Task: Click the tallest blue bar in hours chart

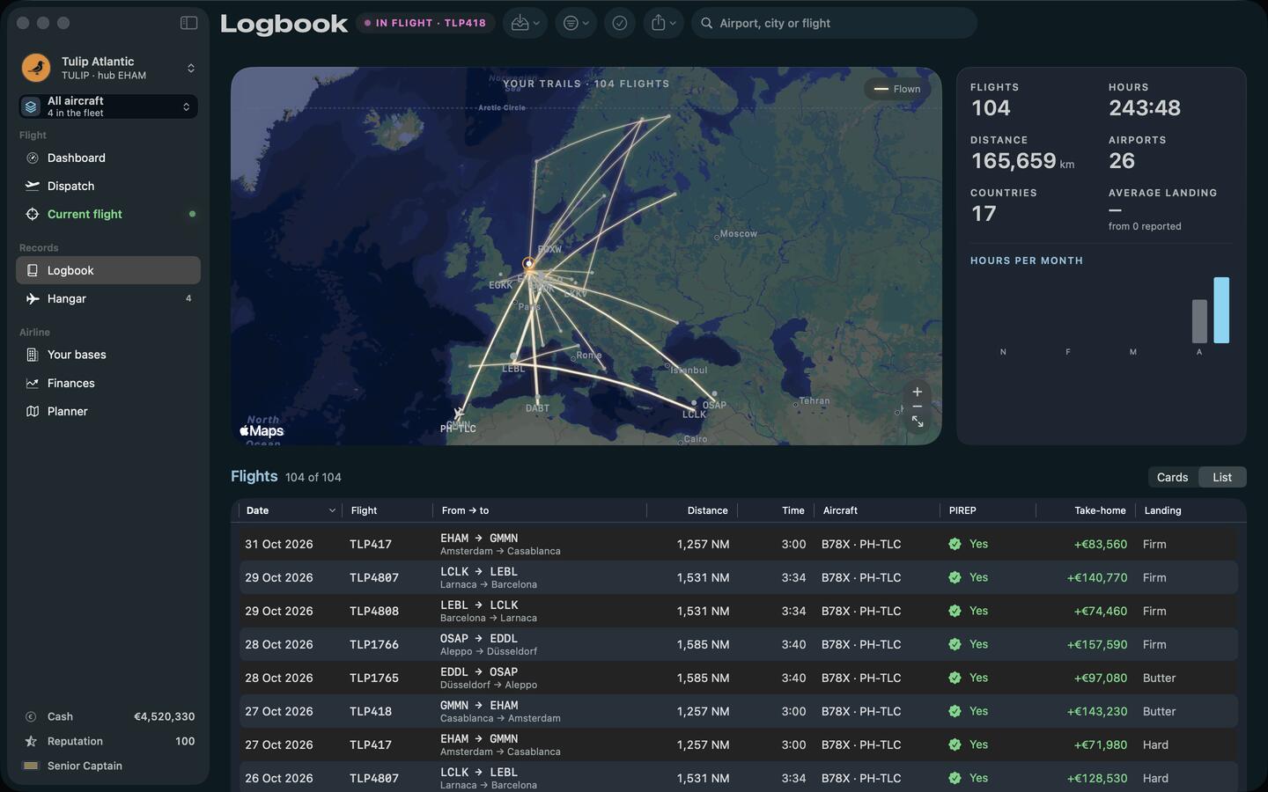Action: click(1221, 310)
